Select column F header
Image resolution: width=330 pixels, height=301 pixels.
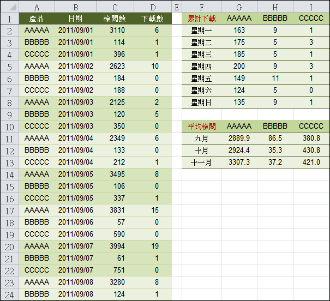(x=202, y=7)
